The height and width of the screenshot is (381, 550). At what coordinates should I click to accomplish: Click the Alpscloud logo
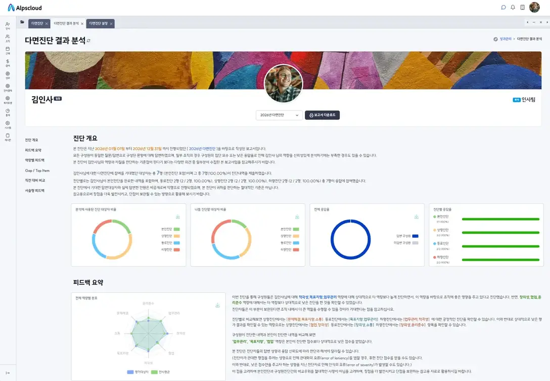click(25, 8)
